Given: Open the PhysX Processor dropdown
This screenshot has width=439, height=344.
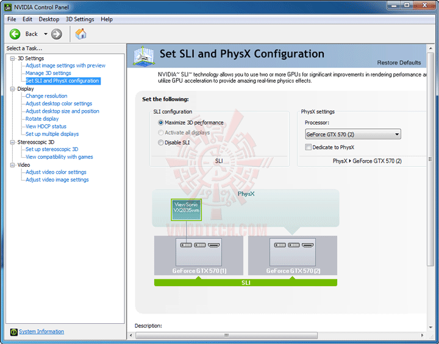Looking at the screenshot, I should pos(353,134).
